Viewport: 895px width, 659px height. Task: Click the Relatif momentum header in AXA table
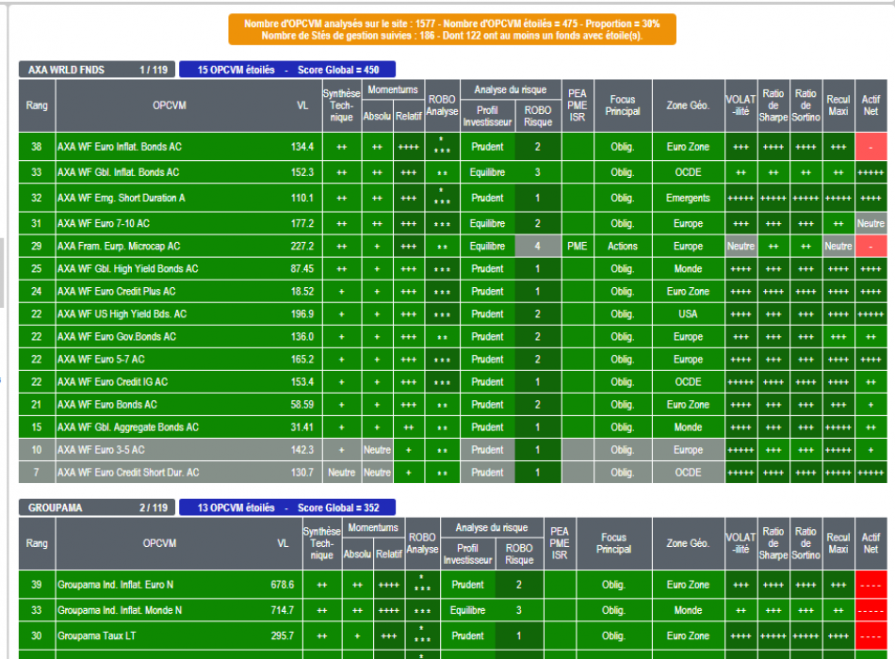[x=409, y=117]
